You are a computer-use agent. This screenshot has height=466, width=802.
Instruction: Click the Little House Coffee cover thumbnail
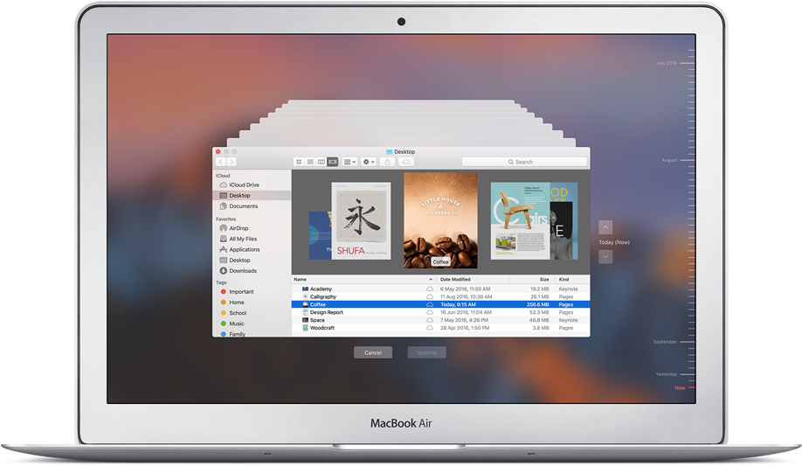(440, 220)
